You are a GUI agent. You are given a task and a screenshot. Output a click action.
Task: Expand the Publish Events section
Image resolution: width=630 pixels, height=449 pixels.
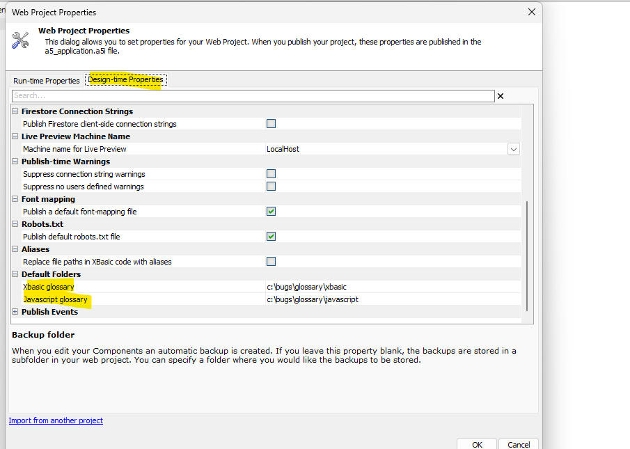tap(16, 312)
